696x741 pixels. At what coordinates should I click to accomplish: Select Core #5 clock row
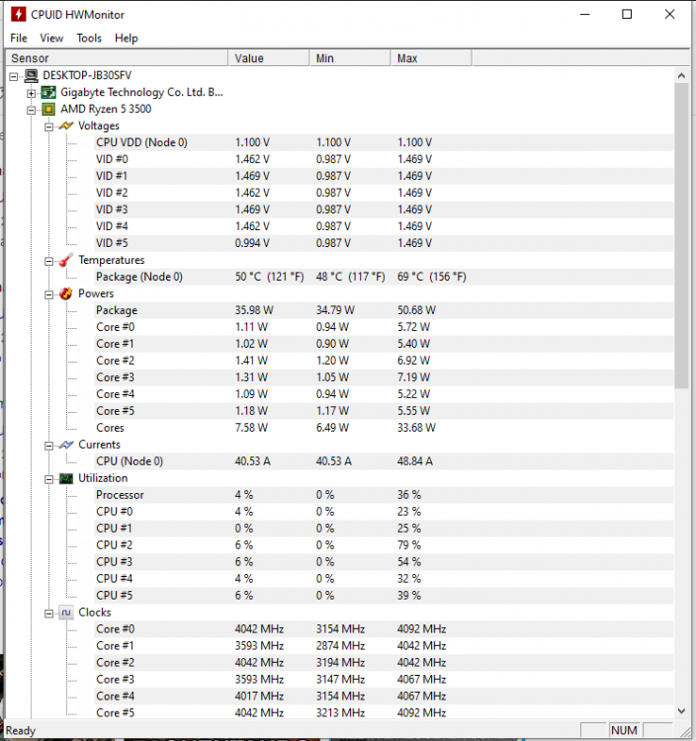384,712
